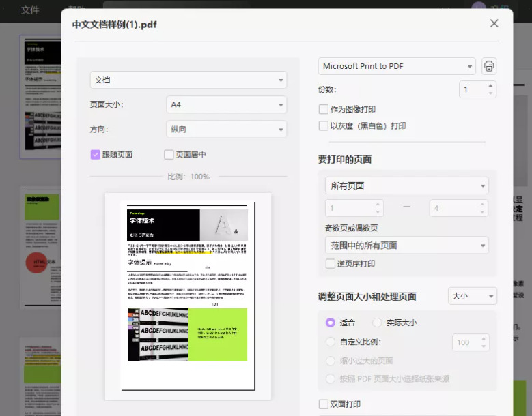The height and width of the screenshot is (416, 532).
Task: Decrease the copies count with down arrow
Action: pos(490,93)
